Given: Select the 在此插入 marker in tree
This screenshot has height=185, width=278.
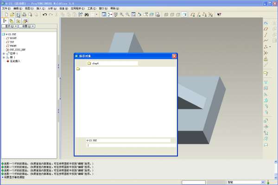Looking at the screenshot, I should pos(13,61).
